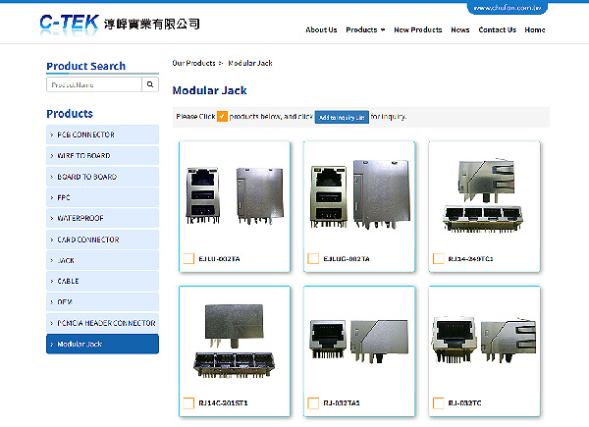Go to the Contact Us page
589x427 pixels.
(x=497, y=30)
